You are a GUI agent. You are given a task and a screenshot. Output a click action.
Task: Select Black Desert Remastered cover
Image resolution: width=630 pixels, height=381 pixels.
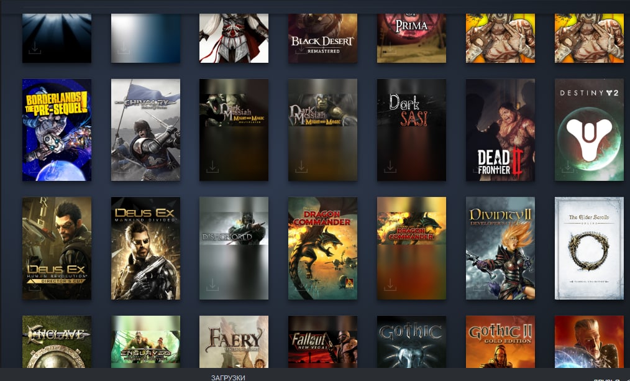pos(322,38)
